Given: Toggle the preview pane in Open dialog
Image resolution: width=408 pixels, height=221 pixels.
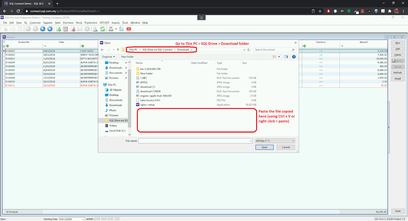Looking at the screenshot, I should [286, 57].
